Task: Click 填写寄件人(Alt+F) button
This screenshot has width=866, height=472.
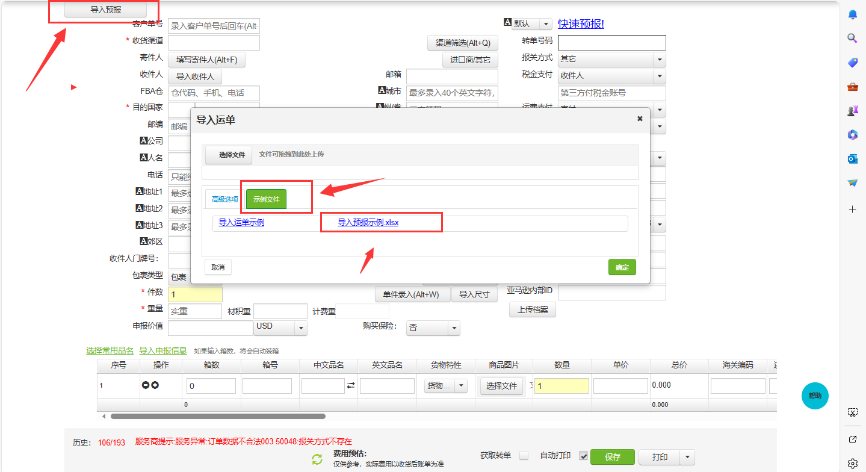Action: pos(206,60)
